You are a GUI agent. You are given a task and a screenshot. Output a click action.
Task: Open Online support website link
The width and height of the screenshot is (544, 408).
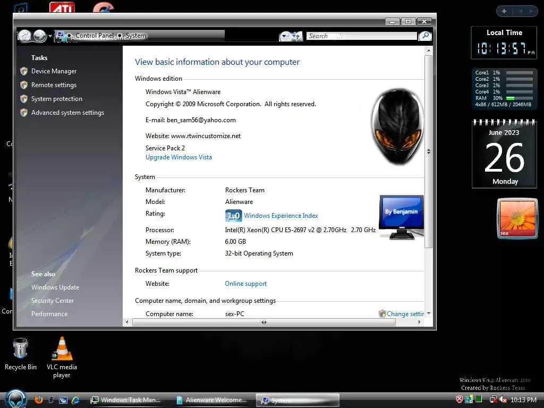pyautogui.click(x=245, y=284)
